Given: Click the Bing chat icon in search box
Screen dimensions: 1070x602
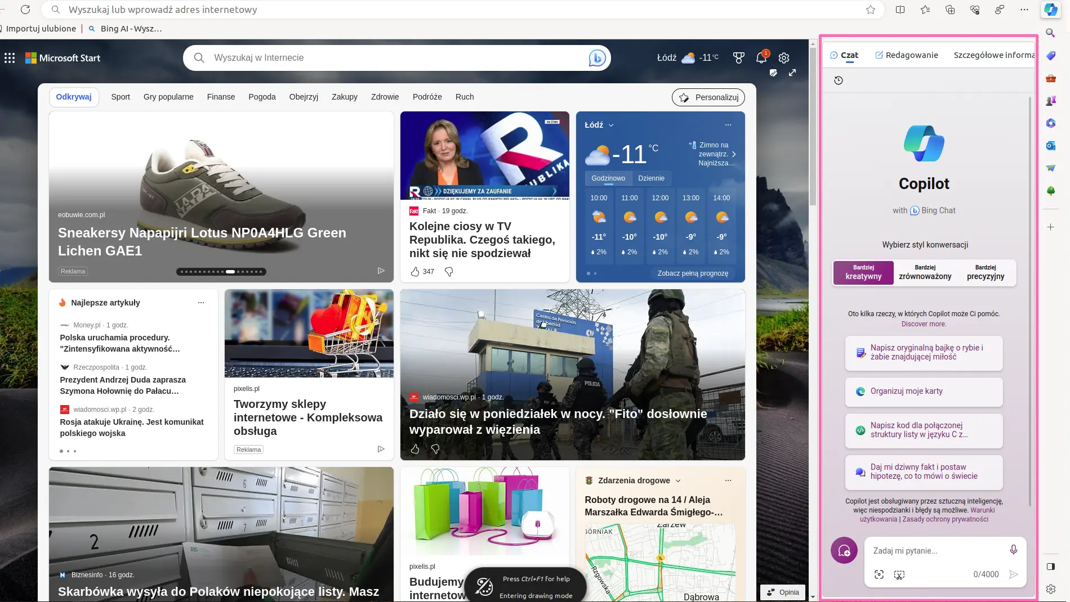Looking at the screenshot, I should 597,58.
